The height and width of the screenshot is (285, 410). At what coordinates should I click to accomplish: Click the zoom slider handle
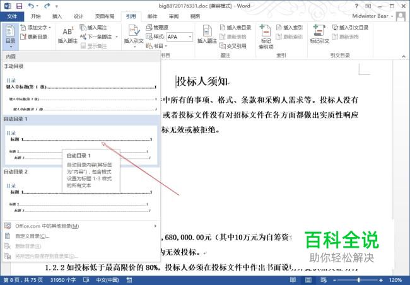358,280
